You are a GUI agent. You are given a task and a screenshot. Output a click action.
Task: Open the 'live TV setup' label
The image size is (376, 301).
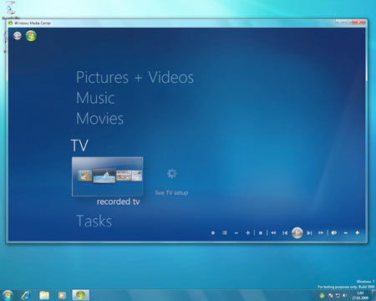point(171,192)
